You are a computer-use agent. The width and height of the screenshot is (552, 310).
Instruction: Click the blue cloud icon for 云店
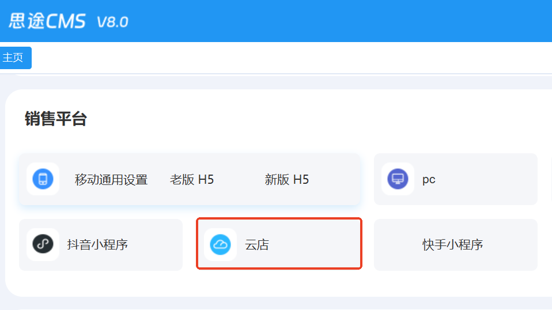[x=220, y=244]
